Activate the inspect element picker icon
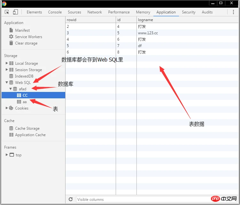This screenshot has height=205, width=240. click(7, 12)
